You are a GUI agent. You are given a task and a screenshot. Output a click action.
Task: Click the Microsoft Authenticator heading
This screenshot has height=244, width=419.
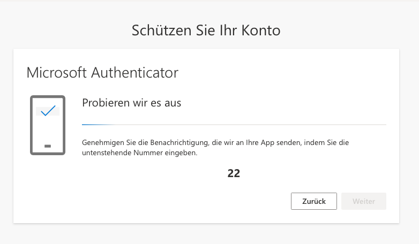[x=102, y=72]
